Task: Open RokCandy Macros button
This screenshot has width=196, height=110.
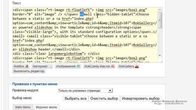Action: [x=99, y=66]
